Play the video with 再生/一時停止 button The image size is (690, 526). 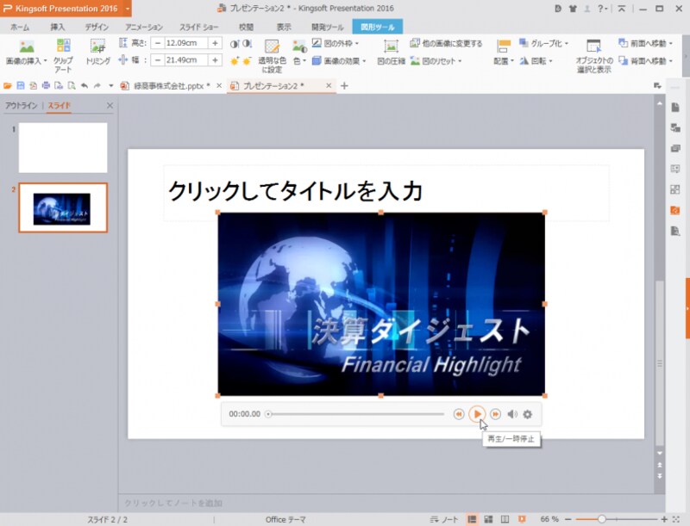[478, 413]
